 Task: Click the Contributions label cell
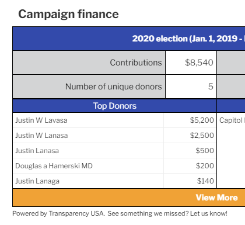pyautogui.click(x=89, y=63)
